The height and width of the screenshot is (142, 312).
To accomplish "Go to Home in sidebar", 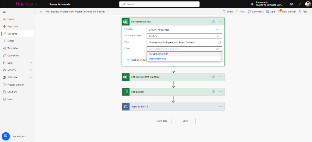I will coord(17,19).
